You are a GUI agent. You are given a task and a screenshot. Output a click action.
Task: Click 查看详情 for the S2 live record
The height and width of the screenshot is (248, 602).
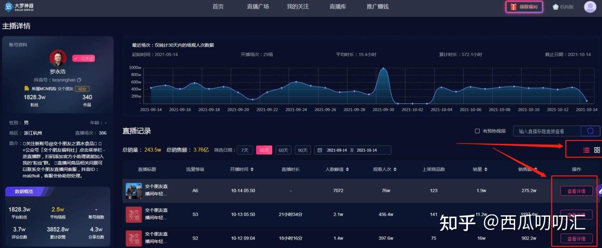576,238
